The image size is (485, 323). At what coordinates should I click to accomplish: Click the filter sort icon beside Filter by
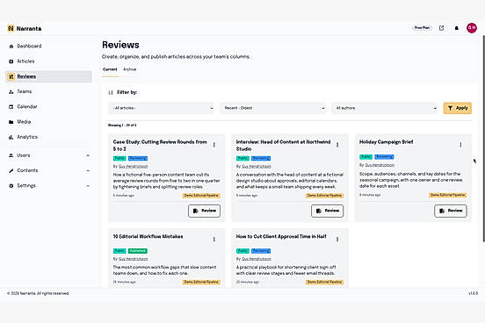pos(111,92)
